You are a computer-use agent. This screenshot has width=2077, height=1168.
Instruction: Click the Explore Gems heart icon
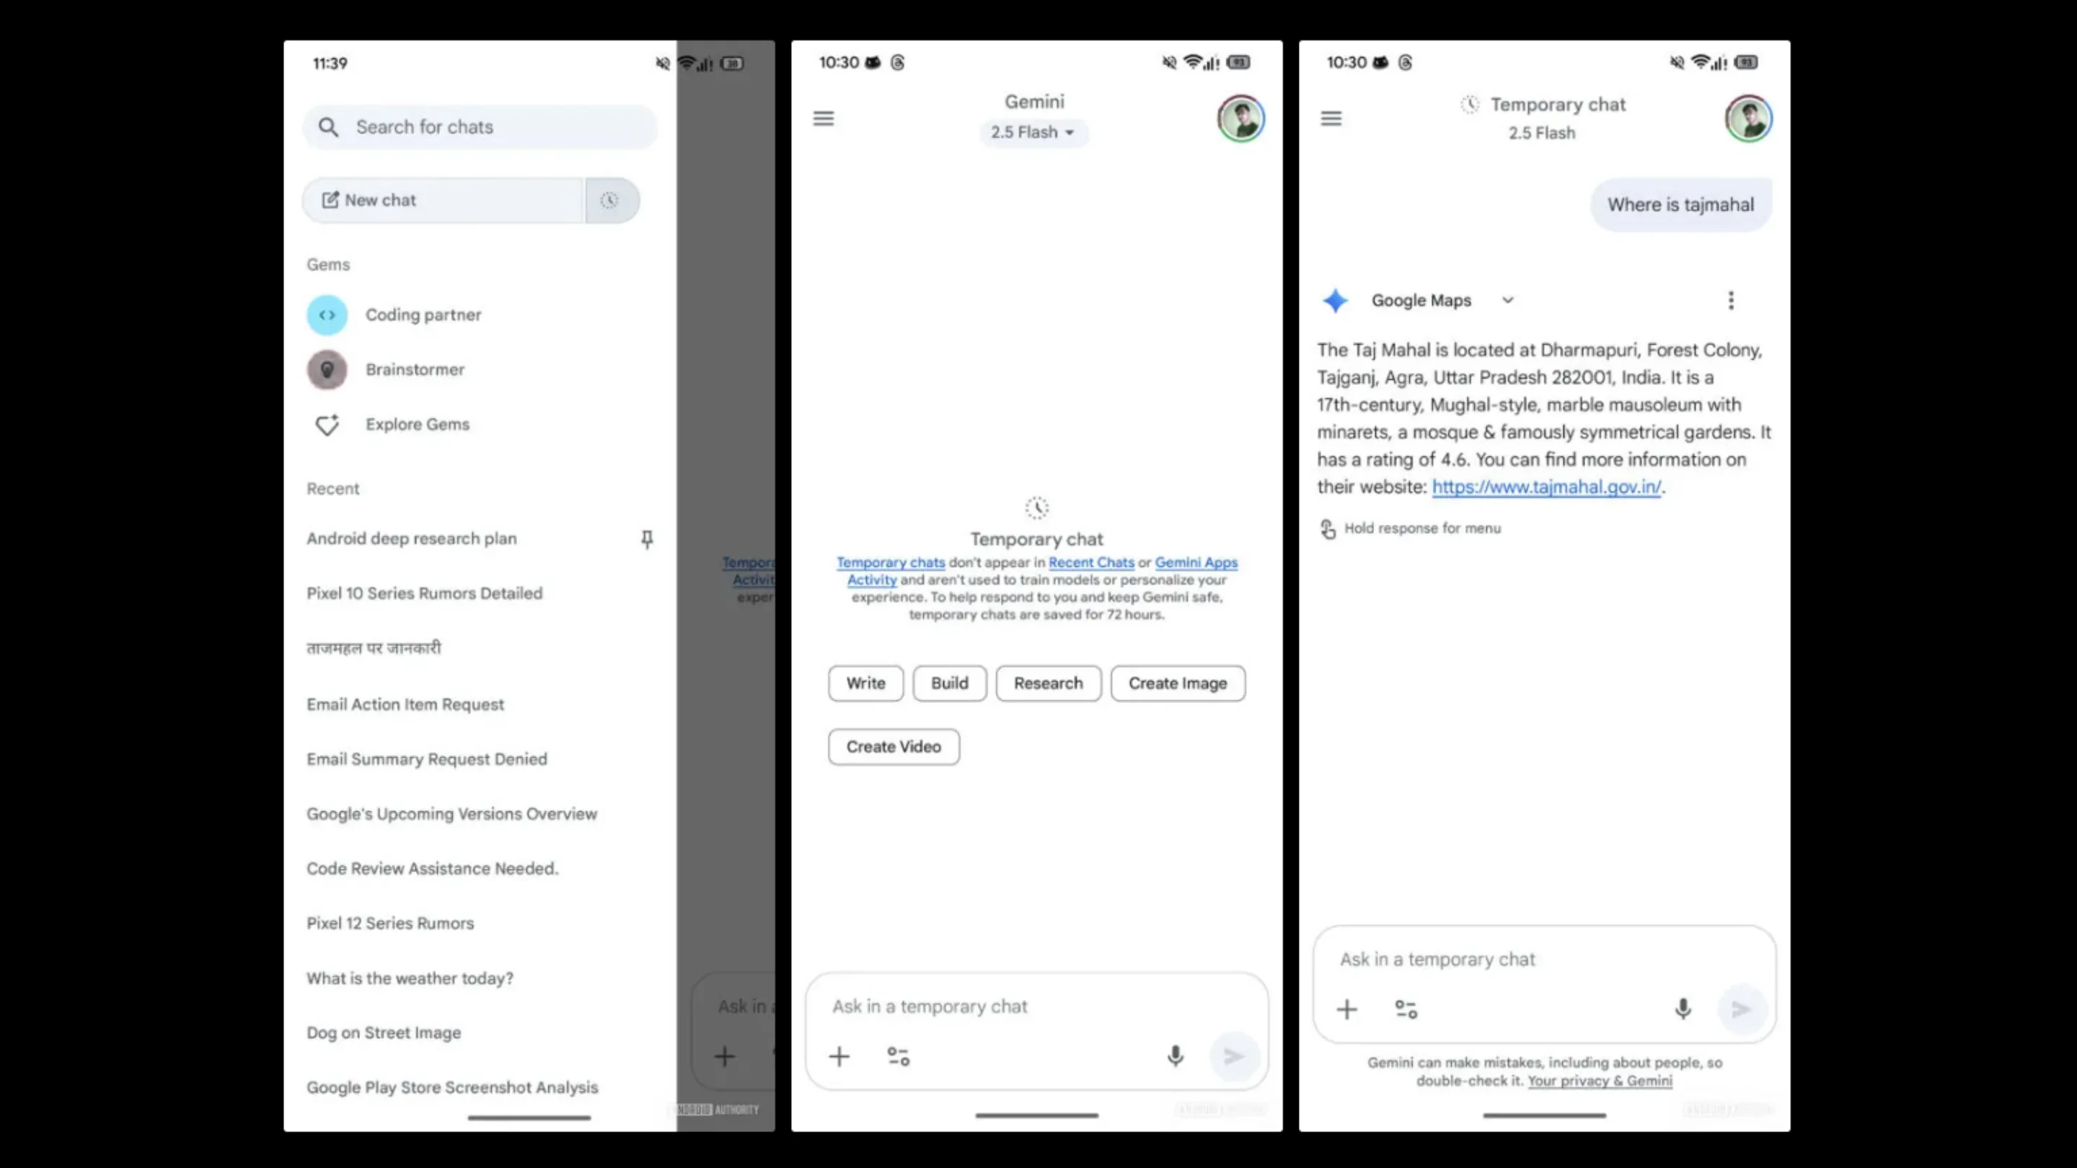[x=327, y=425]
